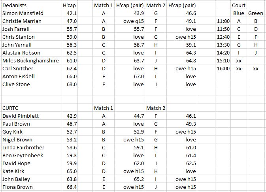The width and height of the screenshot is (266, 192).
Task: Select the Blue court column header
Action: [x=238, y=13]
